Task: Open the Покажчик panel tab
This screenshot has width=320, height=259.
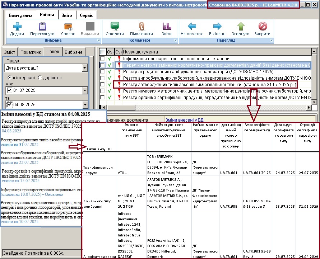Action: click(x=31, y=52)
